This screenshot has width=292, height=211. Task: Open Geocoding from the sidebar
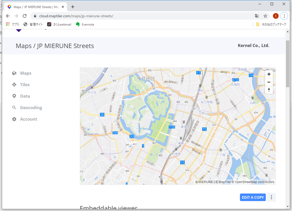31,108
